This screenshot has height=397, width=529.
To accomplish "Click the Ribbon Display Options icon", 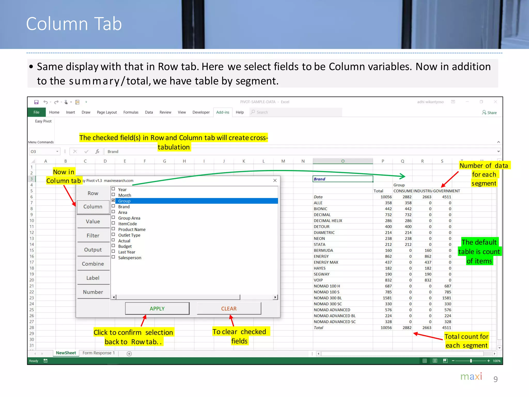I will tap(453, 102).
